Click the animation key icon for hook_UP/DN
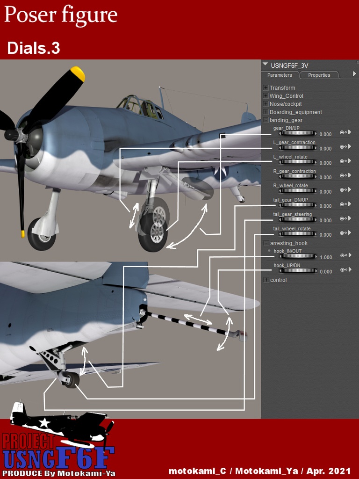This screenshot has width=359, height=479. (344, 270)
